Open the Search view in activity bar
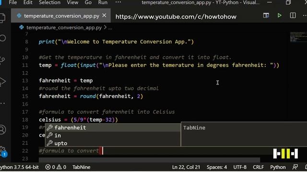 click(x=2, y=38)
